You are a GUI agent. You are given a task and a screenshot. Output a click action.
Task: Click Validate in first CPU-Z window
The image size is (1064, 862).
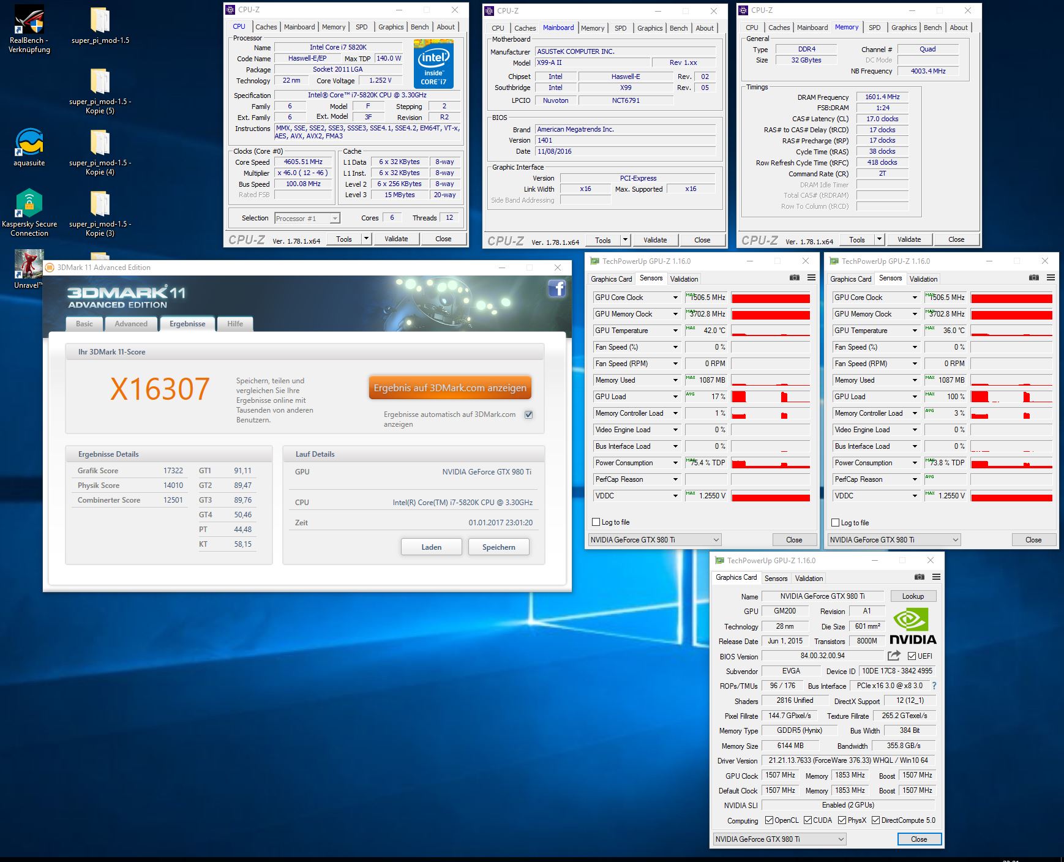click(x=396, y=239)
